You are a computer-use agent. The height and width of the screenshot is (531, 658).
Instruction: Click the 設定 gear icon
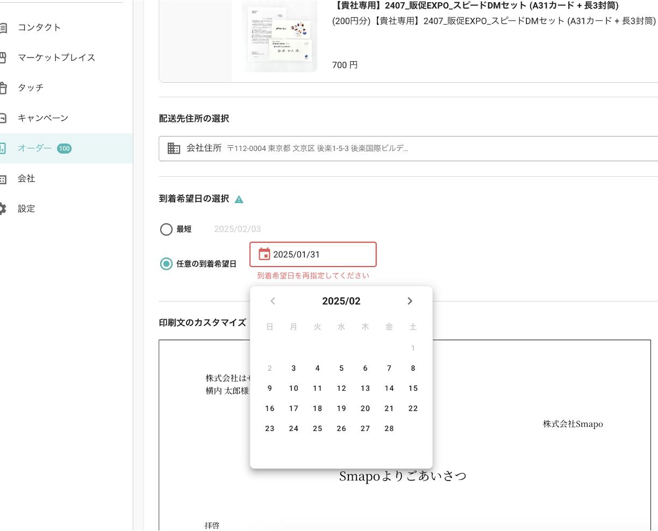(x=3, y=209)
